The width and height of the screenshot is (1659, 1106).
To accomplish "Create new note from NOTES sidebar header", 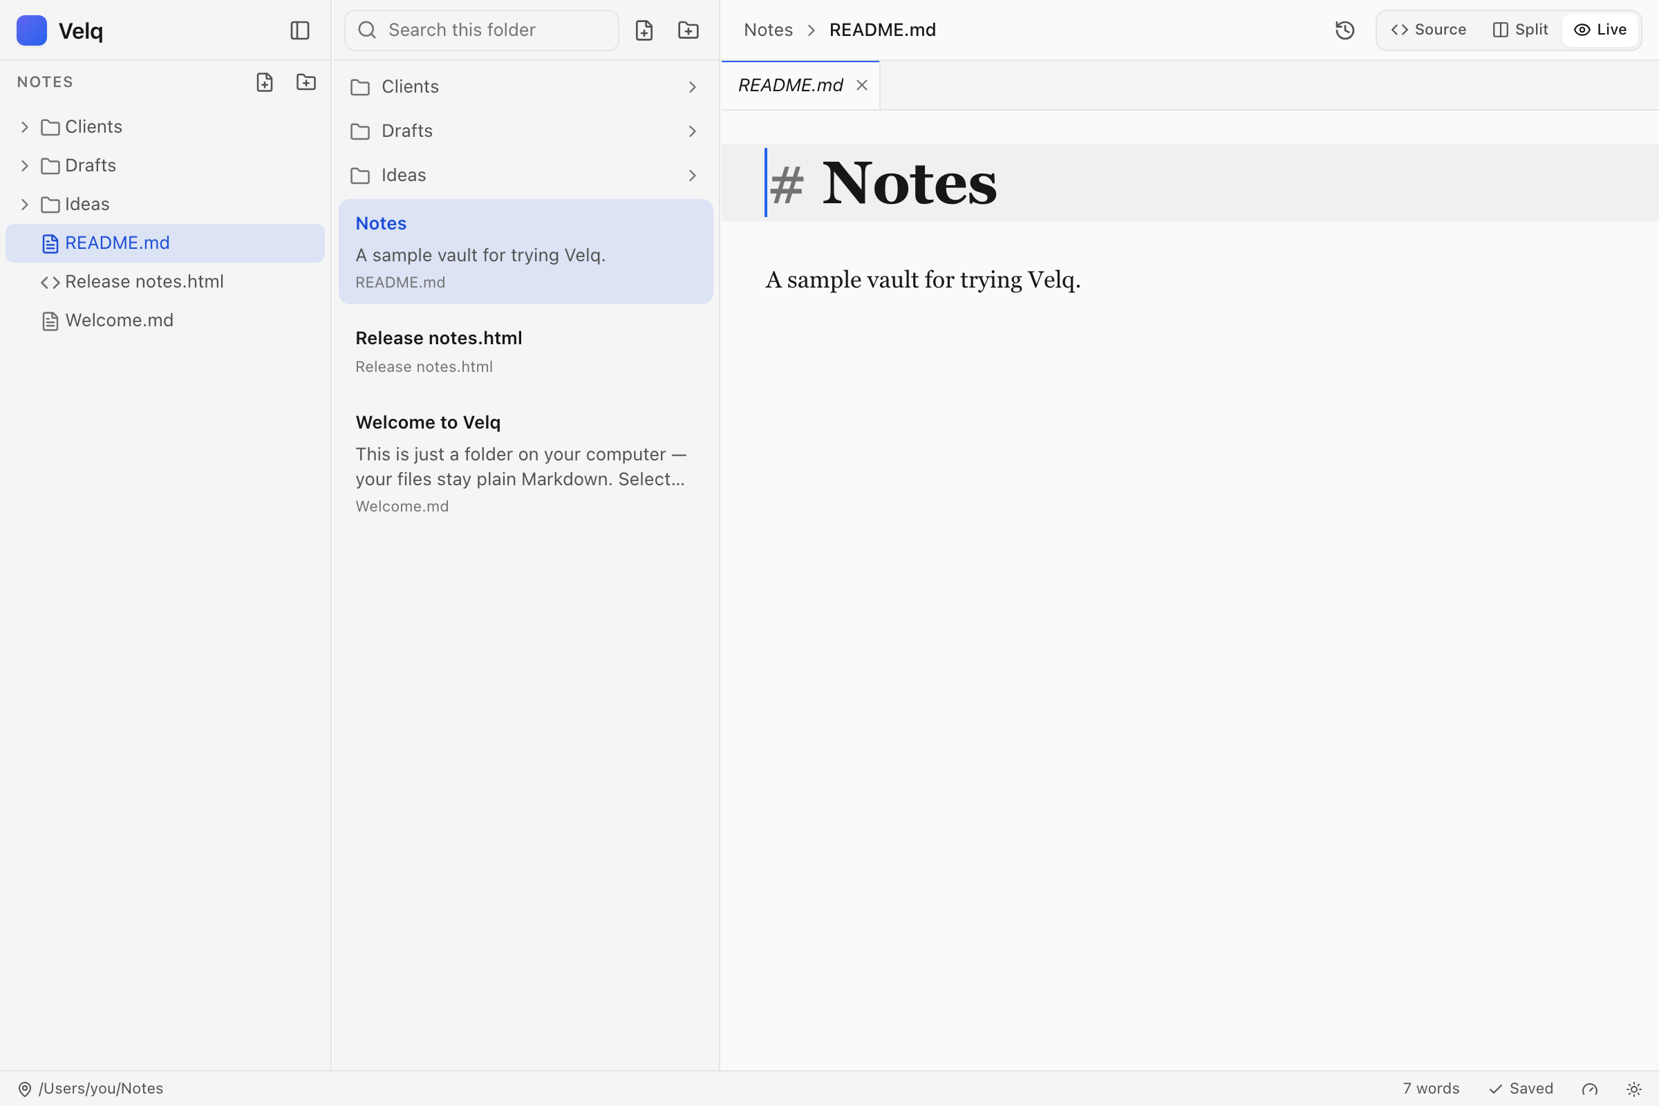I will (x=265, y=82).
